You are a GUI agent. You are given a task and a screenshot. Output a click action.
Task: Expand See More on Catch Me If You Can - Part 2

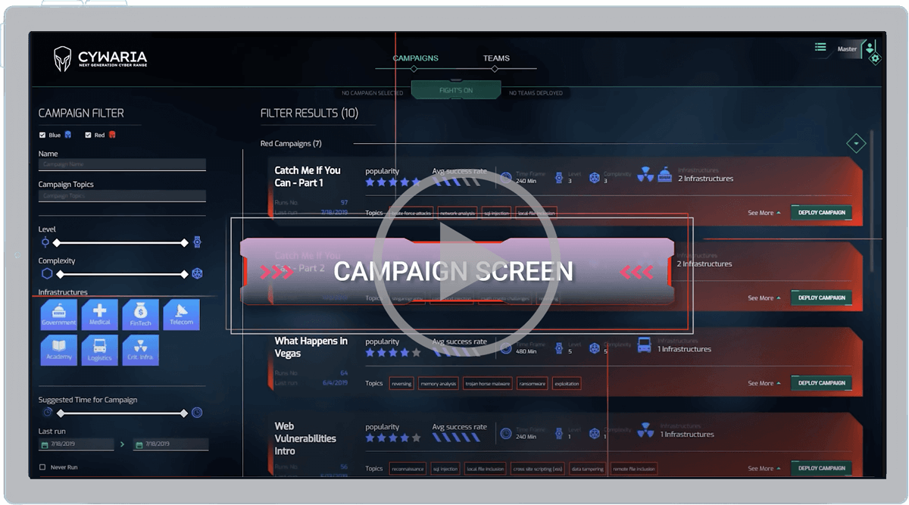click(764, 298)
